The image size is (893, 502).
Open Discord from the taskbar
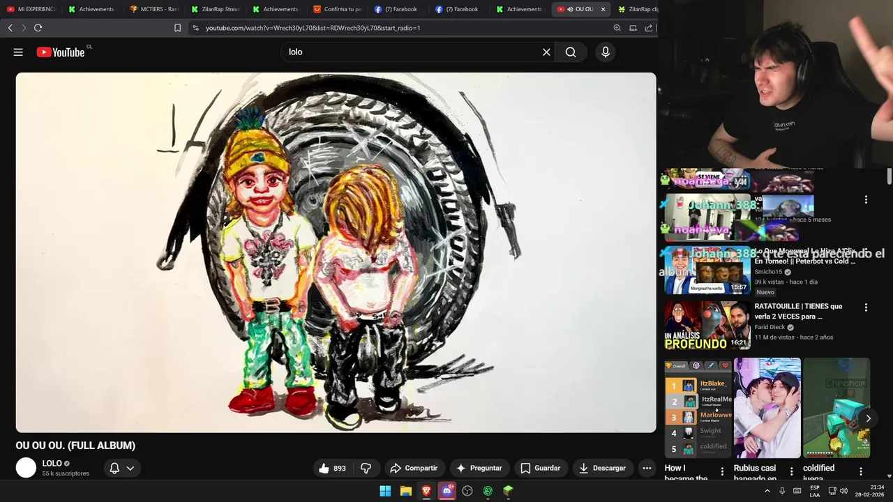pyautogui.click(x=447, y=491)
